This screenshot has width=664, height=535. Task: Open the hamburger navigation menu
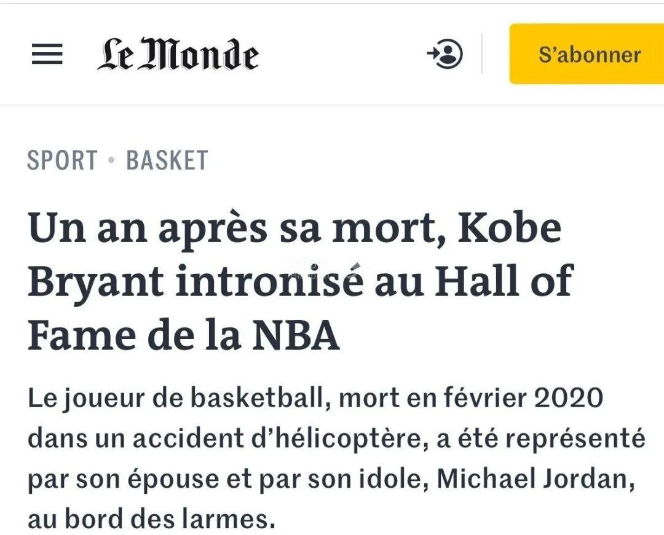47,55
